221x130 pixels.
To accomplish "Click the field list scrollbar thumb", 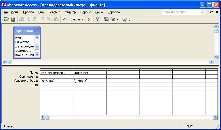I will coord(37,47).
